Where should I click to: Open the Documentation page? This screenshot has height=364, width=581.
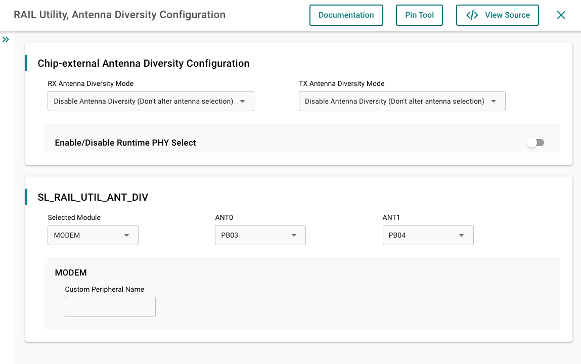[346, 15]
